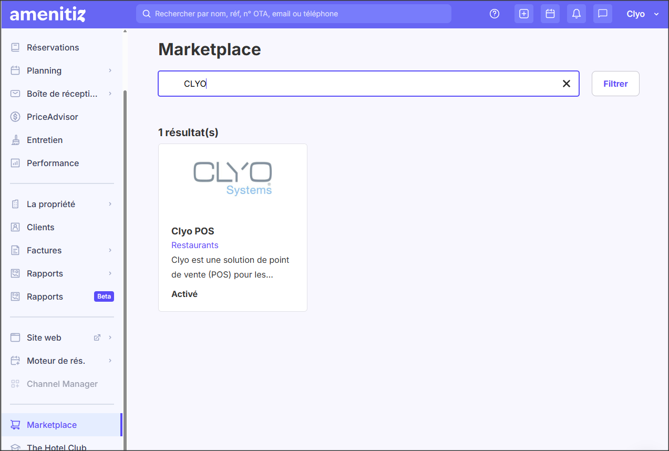
Task: Click the La propriété building icon
Action: tap(15, 204)
